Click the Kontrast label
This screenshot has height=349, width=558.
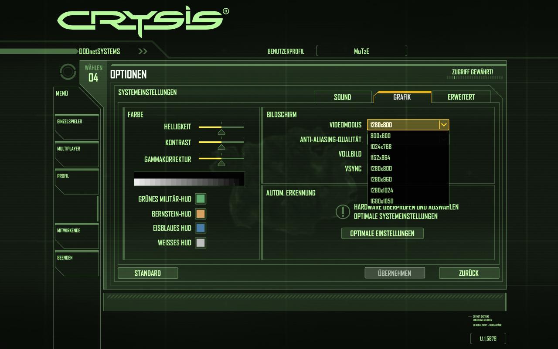click(178, 143)
